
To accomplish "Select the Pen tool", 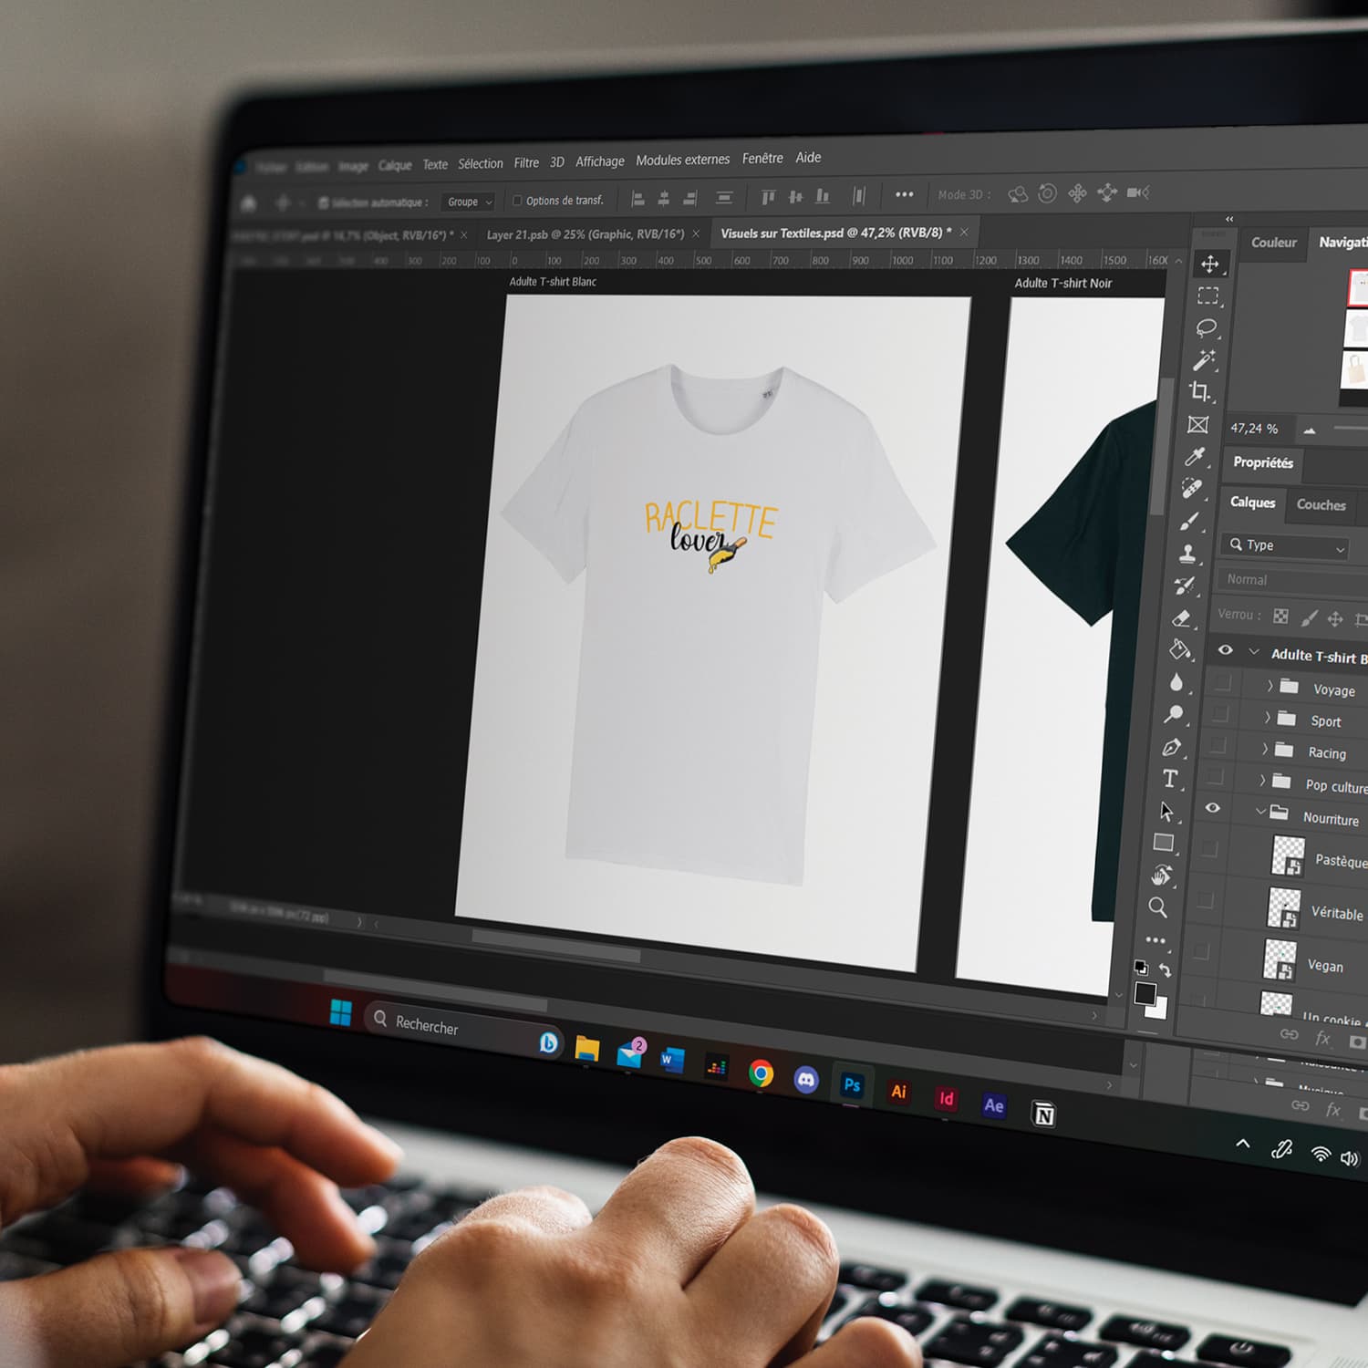I will point(1172,747).
